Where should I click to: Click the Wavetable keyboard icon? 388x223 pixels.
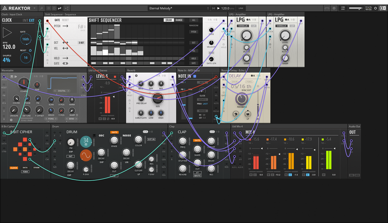[x=12, y=77]
